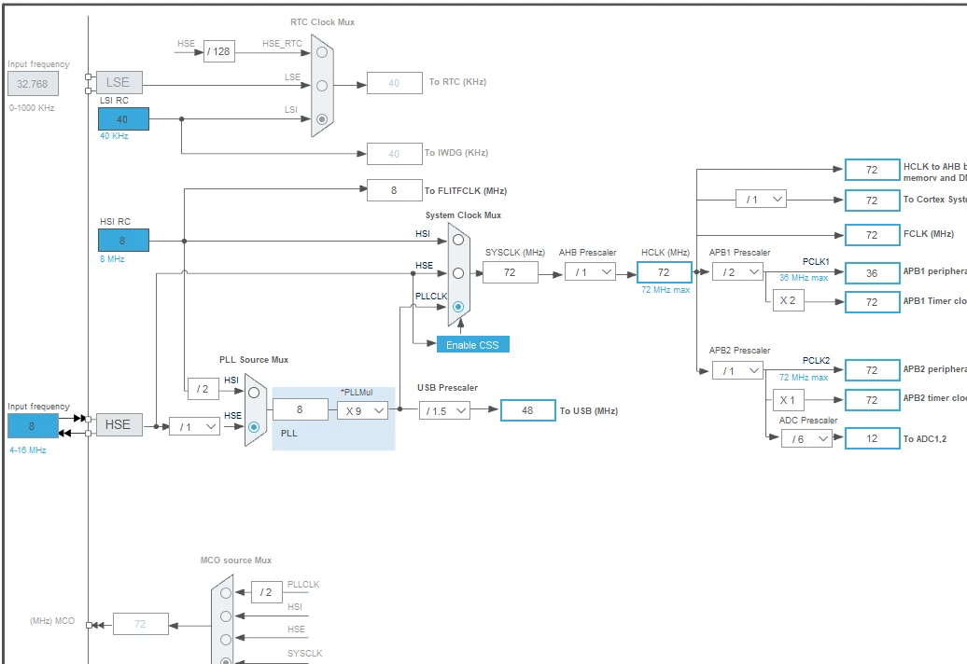Screen dimensions: 967x664
Task: Open the Cortex System timer /1 dropdown
Action: 761,199
